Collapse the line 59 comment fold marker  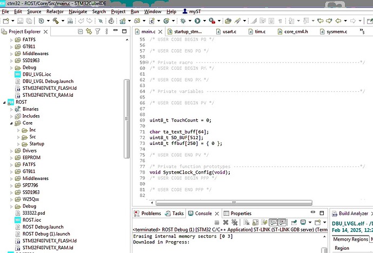pos(147,63)
